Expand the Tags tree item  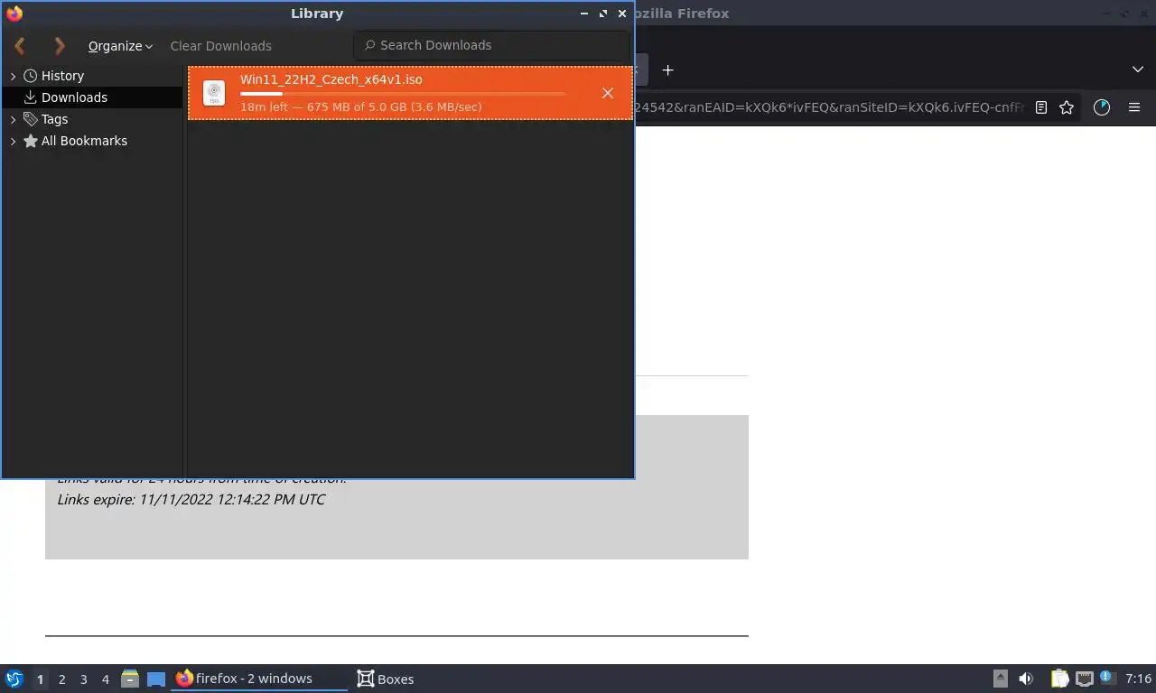click(13, 119)
